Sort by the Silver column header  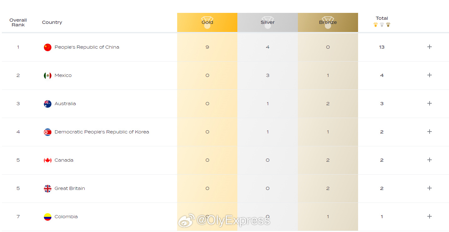pyautogui.click(x=267, y=22)
